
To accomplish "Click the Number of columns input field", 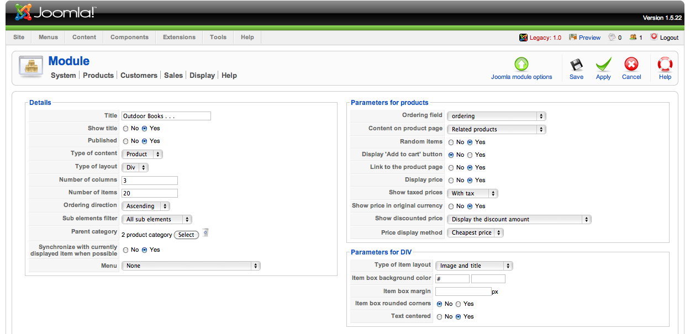I will pos(149,181).
